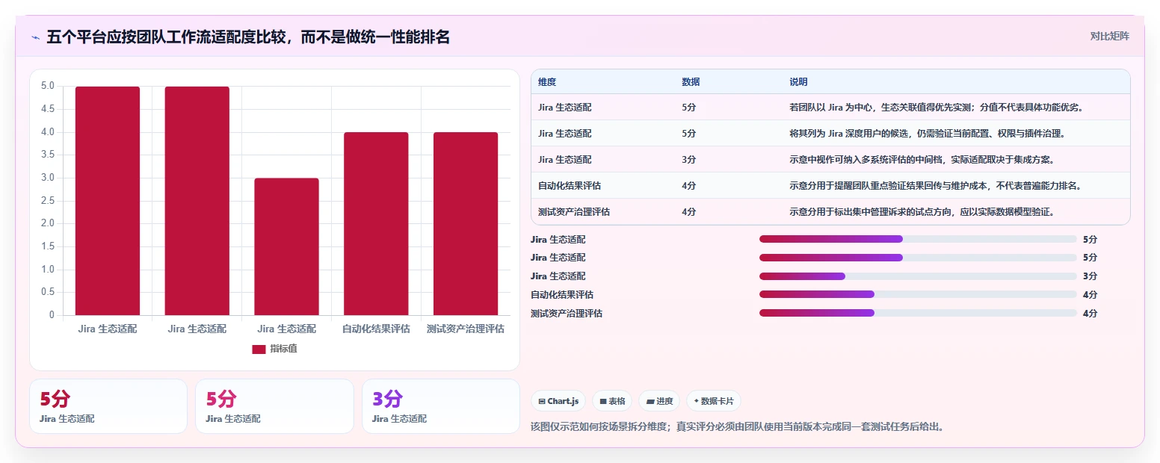This screenshot has height=463, width=1160.
Task: Click the 进度 chip
Action: coord(660,401)
